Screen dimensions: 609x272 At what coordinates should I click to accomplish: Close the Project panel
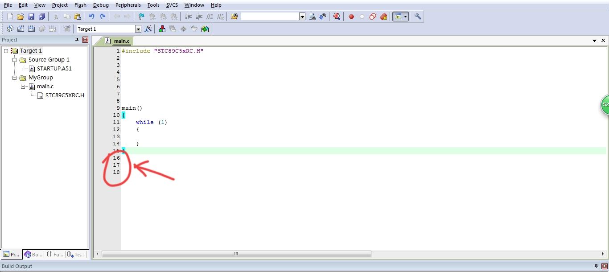click(x=85, y=40)
